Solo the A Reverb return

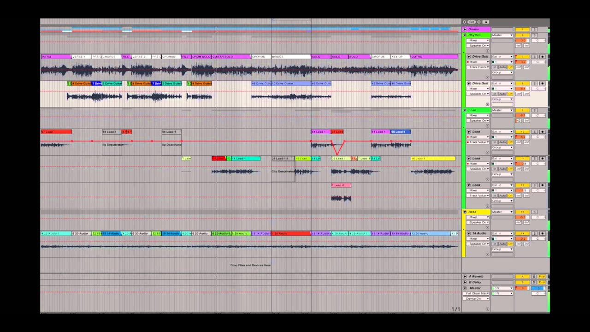tap(534, 276)
